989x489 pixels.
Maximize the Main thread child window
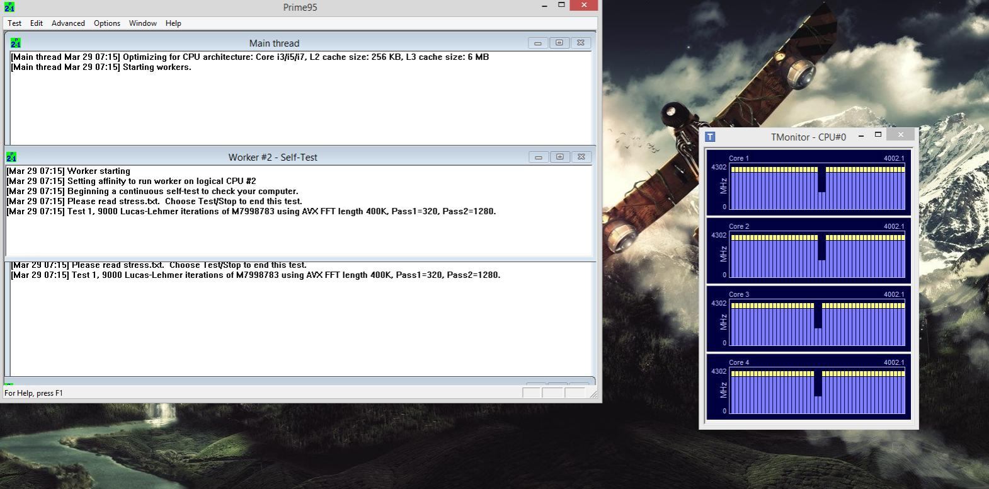click(x=559, y=43)
